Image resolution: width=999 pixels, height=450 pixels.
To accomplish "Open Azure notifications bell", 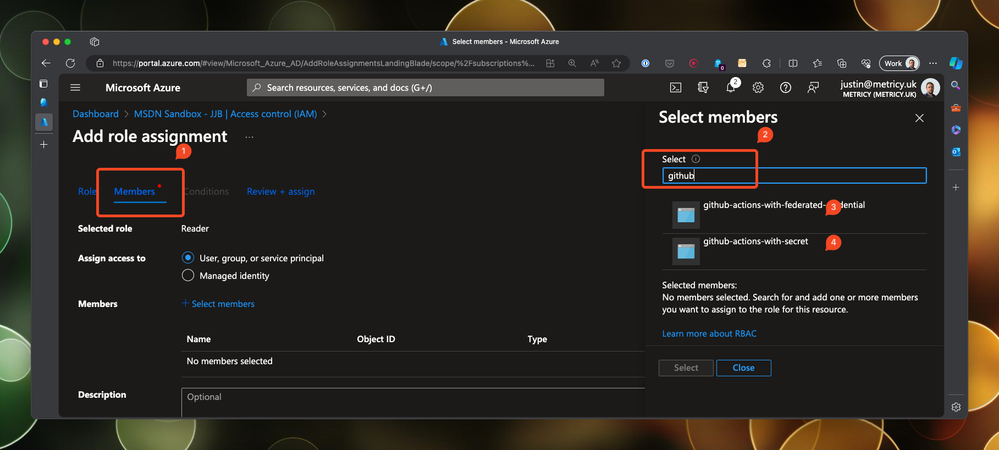I will coord(731,87).
